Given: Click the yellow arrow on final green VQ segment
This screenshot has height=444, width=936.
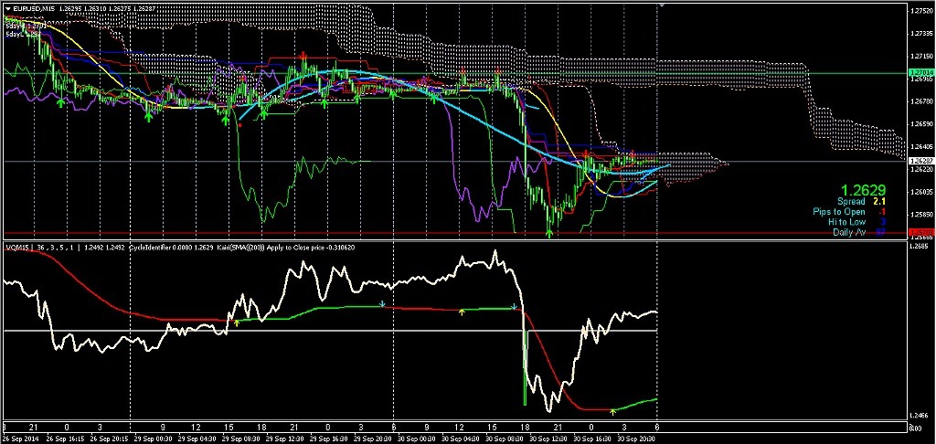Looking at the screenshot, I should point(612,411).
